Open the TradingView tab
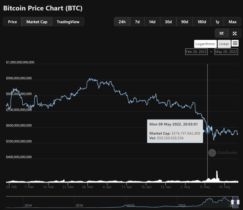Viewport: 243px width, 210px height. coord(68,22)
